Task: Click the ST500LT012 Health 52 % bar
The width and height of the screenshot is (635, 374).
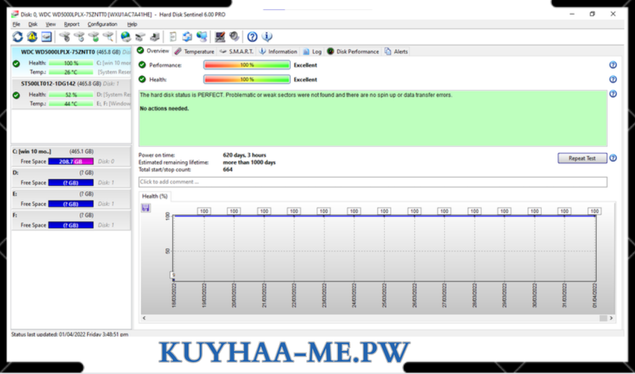Action: pos(71,95)
